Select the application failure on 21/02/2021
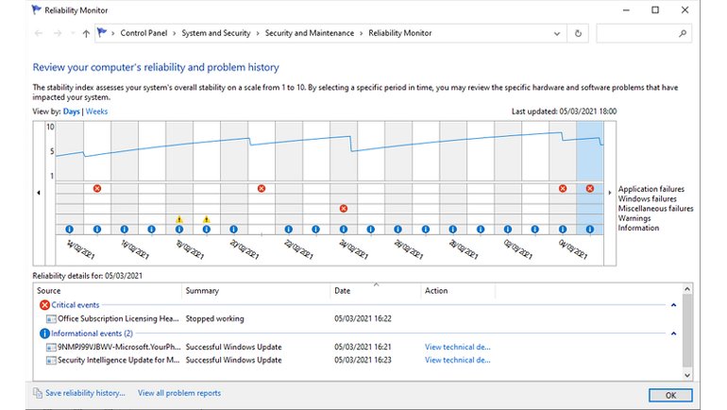The width and height of the screenshot is (727, 410). coord(262,188)
